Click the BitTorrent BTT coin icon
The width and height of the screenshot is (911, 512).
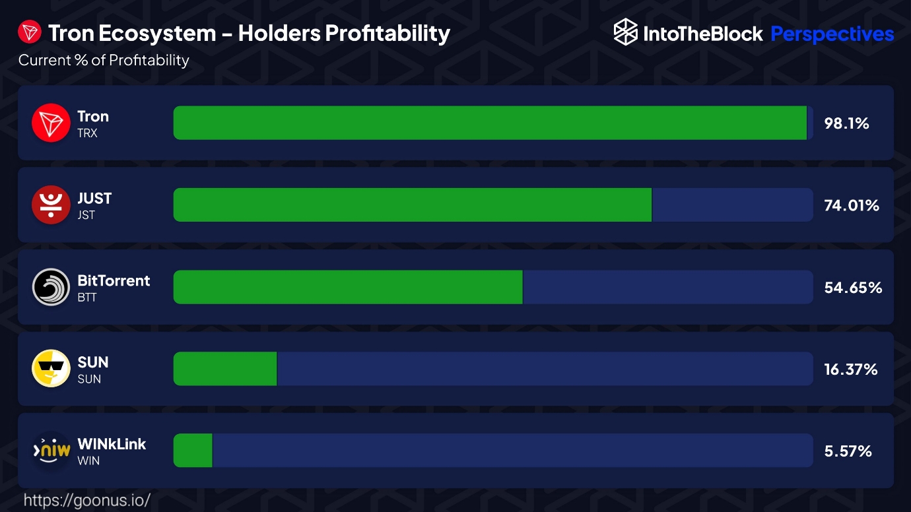51,287
